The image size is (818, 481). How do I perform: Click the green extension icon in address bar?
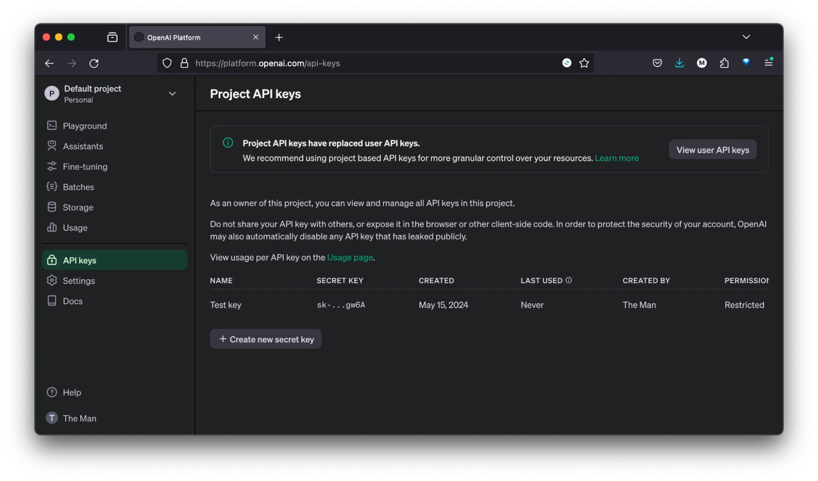567,63
